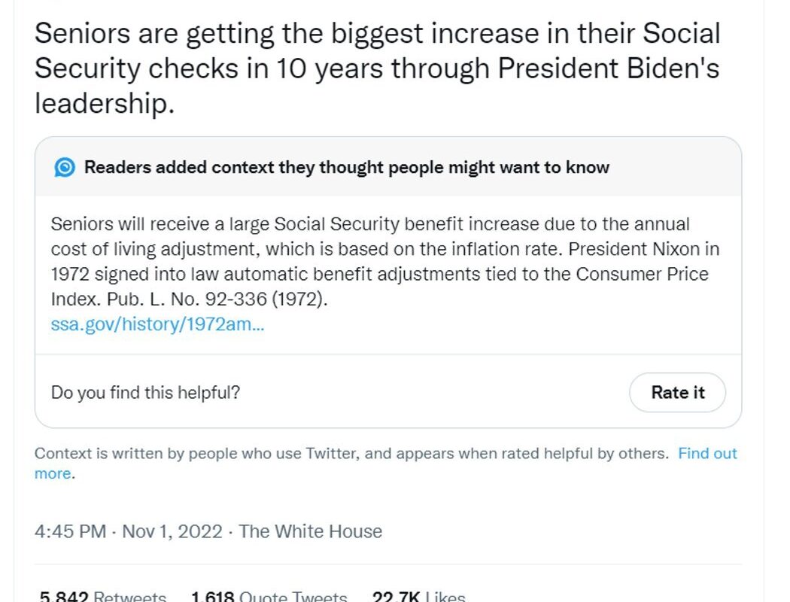View the 1,618 Quote Tweets
Viewport: 790px width, 602px height.
point(269,597)
